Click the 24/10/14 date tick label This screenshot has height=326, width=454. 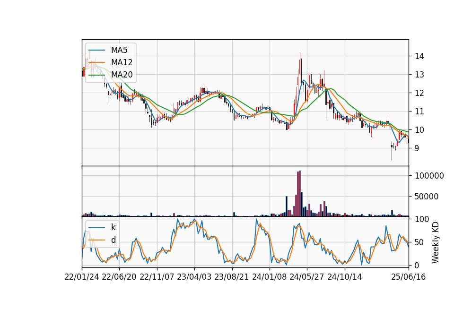click(x=345, y=277)
